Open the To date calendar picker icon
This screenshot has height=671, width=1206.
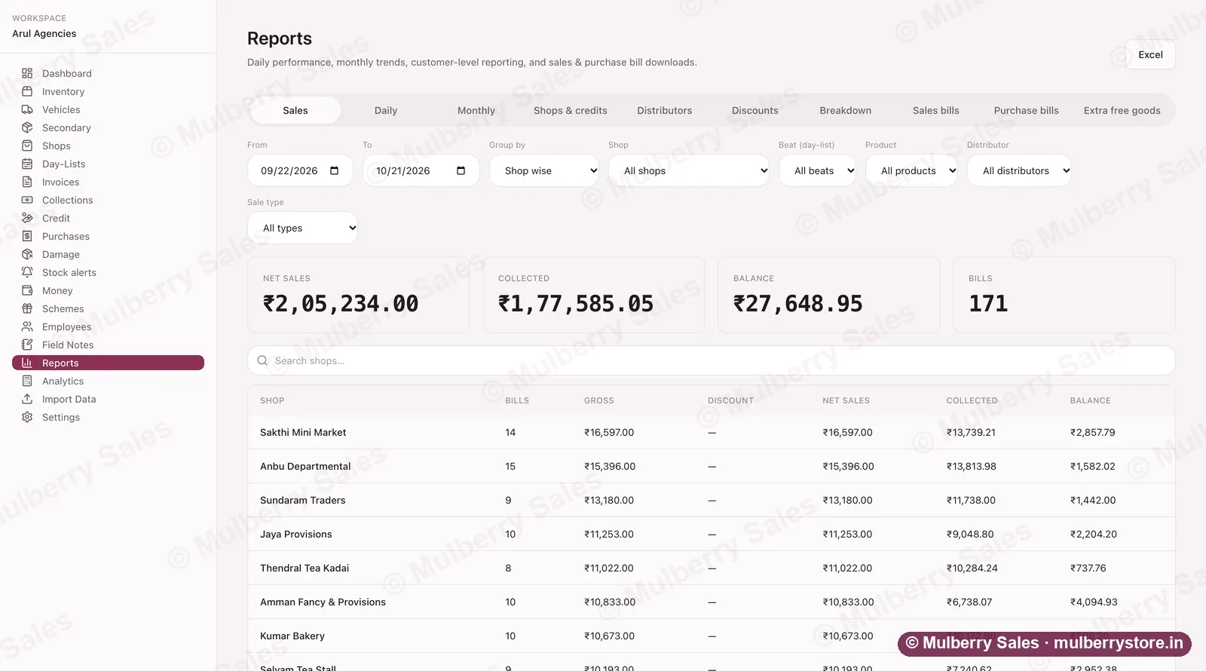coord(461,170)
